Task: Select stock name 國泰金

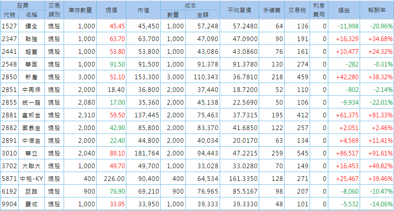Action: 31,128
